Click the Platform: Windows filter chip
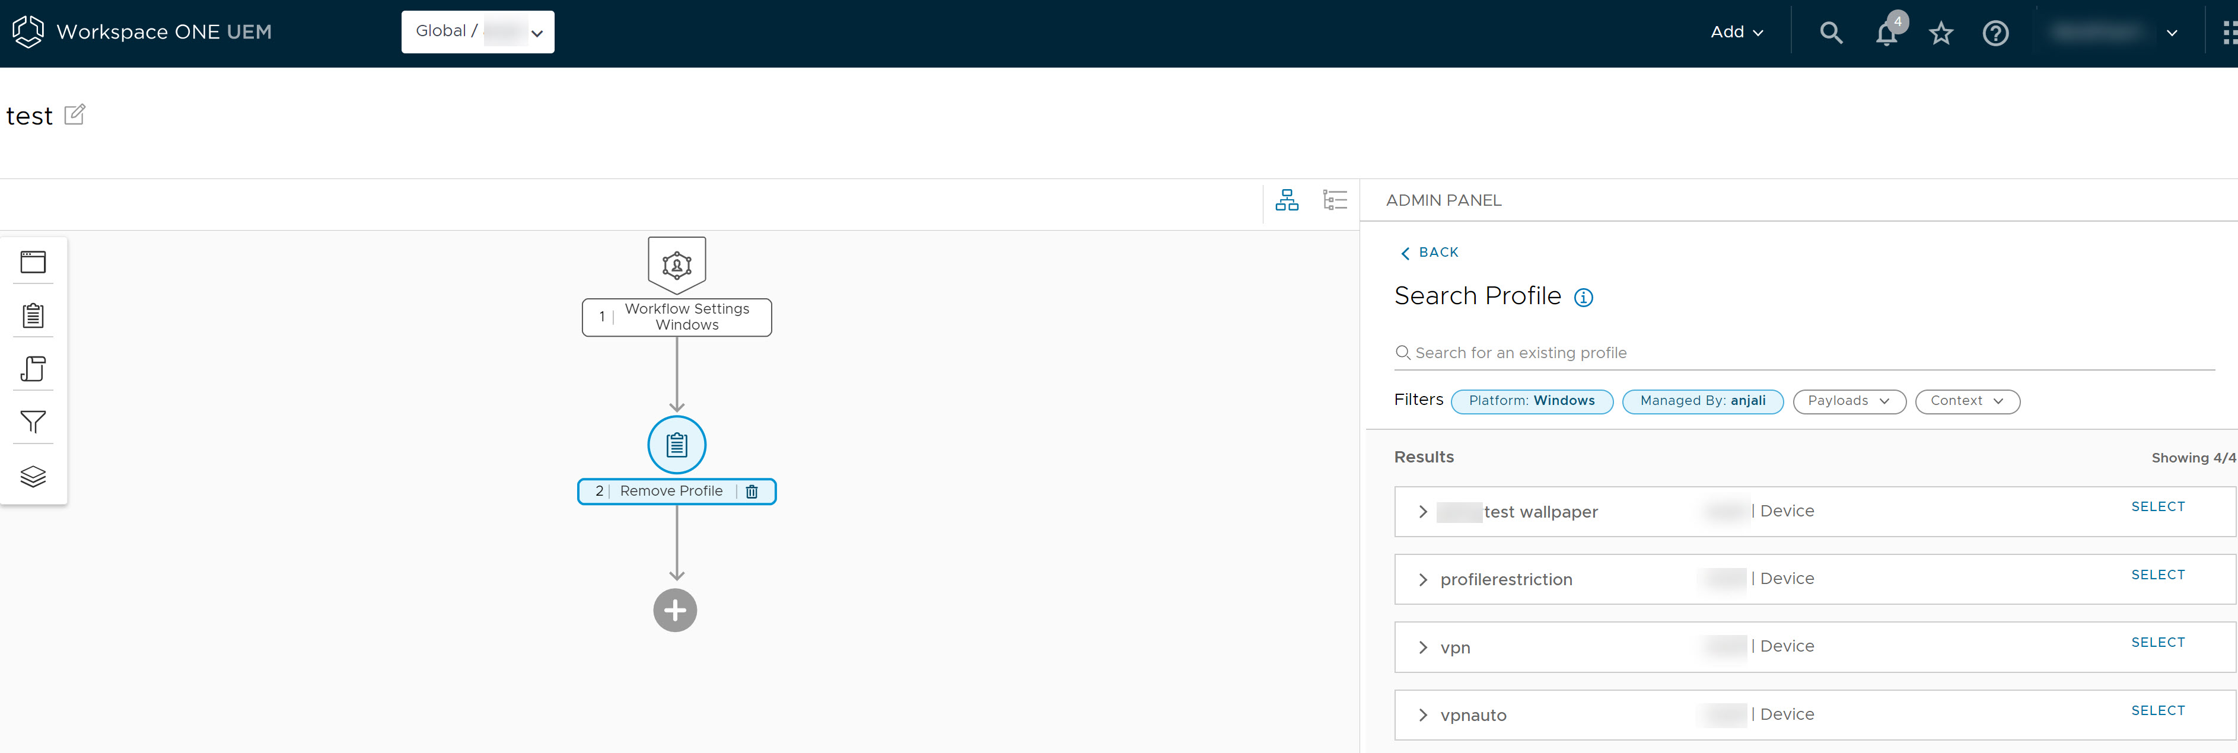This screenshot has height=753, width=2238. [x=1532, y=401]
